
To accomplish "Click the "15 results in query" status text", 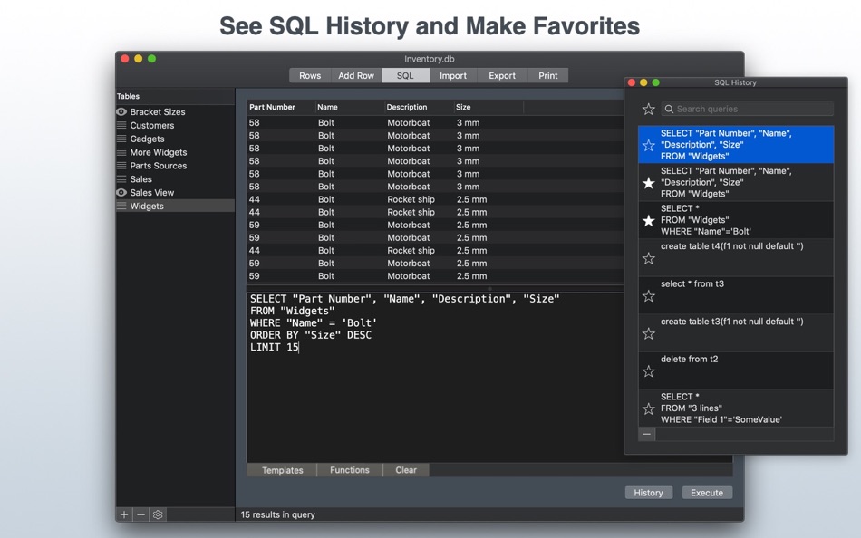I will [x=278, y=514].
